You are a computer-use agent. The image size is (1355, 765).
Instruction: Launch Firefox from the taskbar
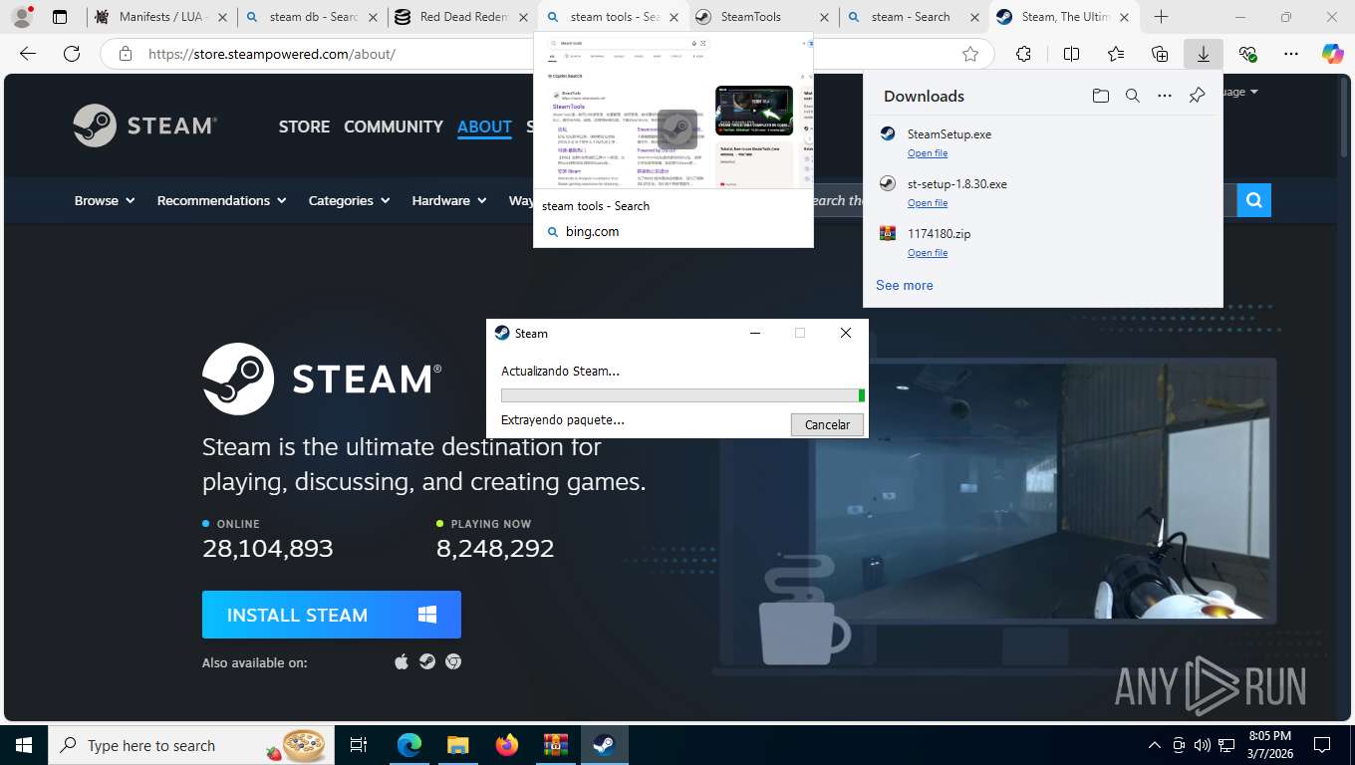click(507, 745)
